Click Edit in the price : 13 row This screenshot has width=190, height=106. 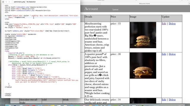tap(164, 24)
